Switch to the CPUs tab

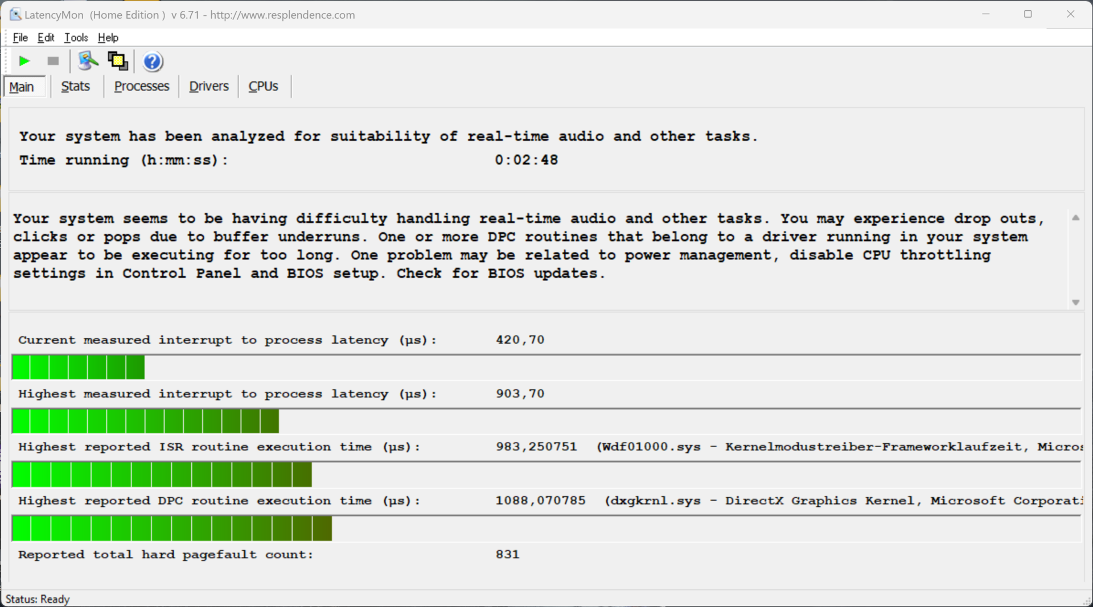click(x=263, y=86)
